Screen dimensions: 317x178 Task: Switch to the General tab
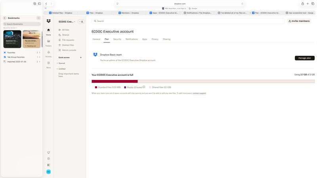(96, 39)
